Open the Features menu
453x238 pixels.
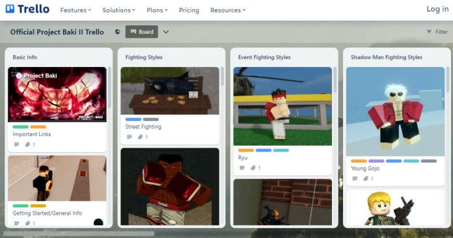75,10
